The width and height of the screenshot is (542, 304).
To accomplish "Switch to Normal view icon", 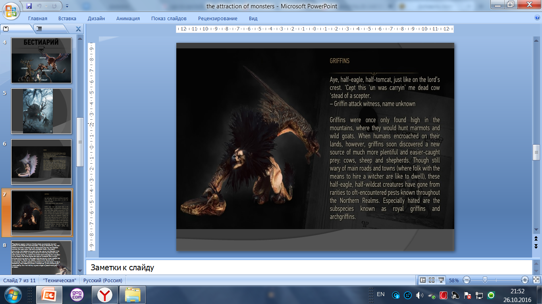I will coord(423,280).
